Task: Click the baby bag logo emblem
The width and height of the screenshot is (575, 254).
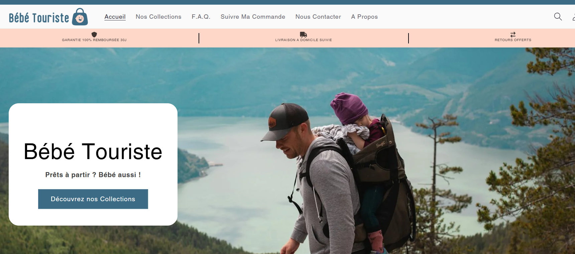Action: point(80,17)
